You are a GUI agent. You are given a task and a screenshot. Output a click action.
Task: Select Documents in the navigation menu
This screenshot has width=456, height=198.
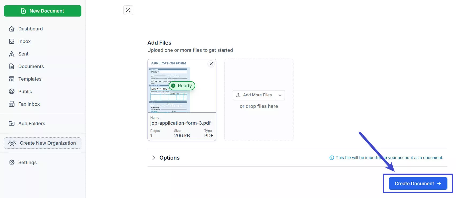click(x=31, y=66)
